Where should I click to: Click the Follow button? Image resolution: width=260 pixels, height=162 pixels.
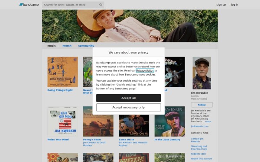[x=201, y=105]
